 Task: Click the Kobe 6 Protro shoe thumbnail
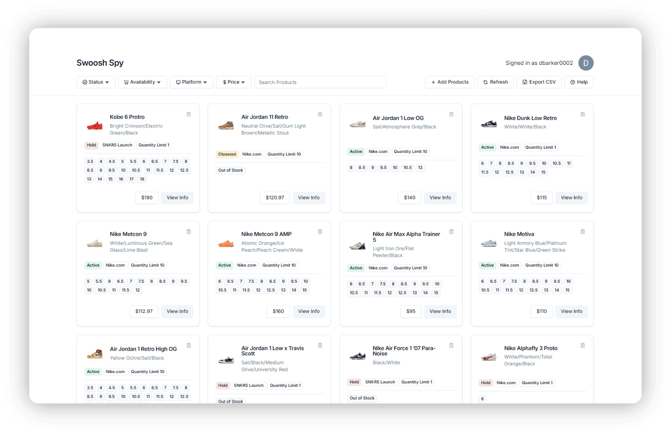[95, 125]
